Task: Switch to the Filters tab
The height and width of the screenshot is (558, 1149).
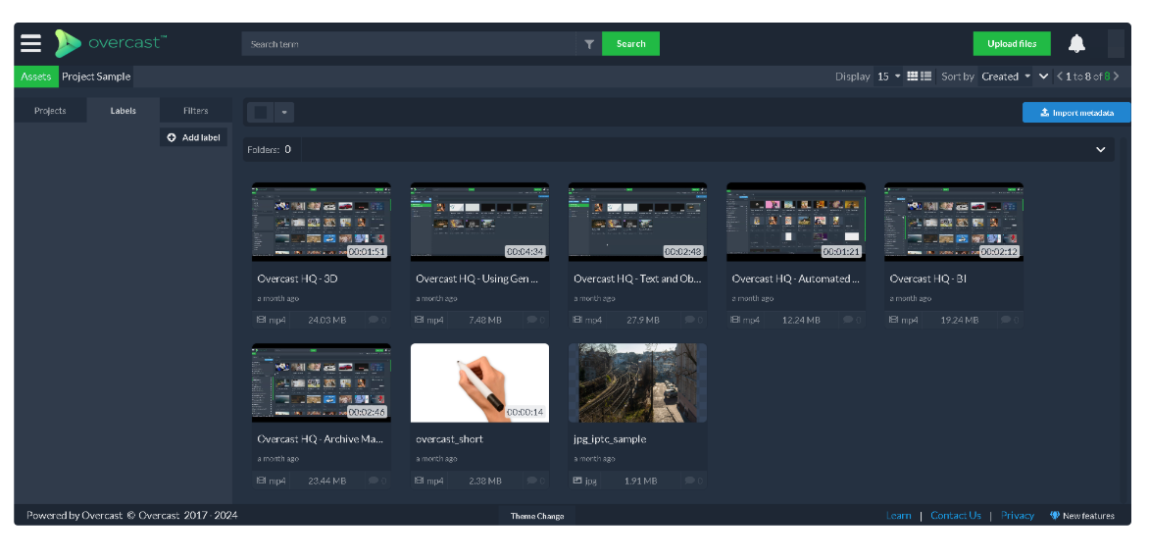Action: [x=195, y=111]
